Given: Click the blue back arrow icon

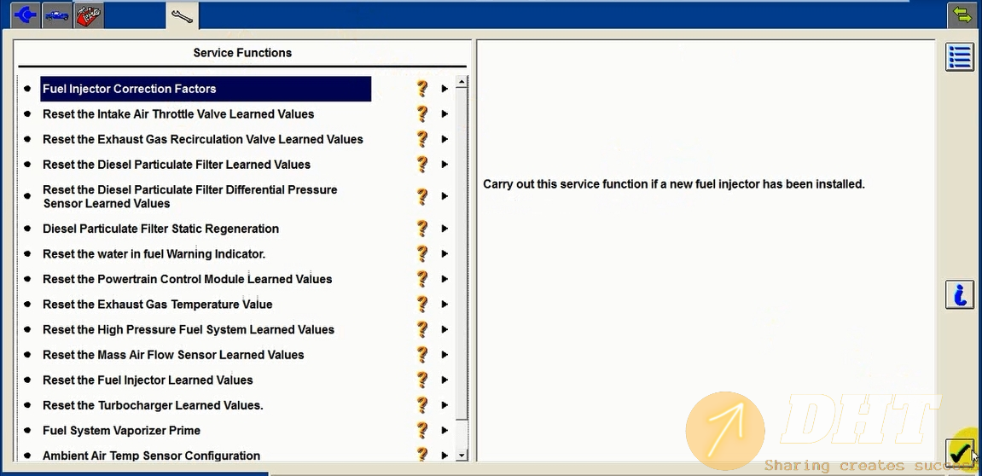Looking at the screenshot, I should (25, 15).
